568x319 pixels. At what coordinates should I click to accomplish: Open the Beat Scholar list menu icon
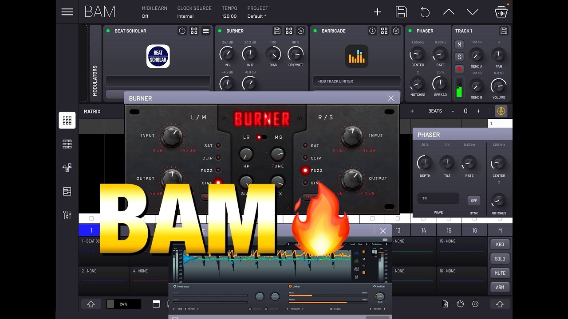click(x=206, y=31)
